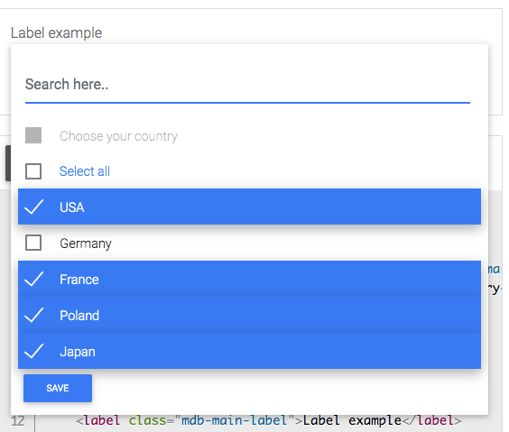Click the Germany label text

pyautogui.click(x=86, y=244)
